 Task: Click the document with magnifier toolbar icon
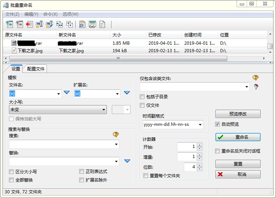(82, 24)
